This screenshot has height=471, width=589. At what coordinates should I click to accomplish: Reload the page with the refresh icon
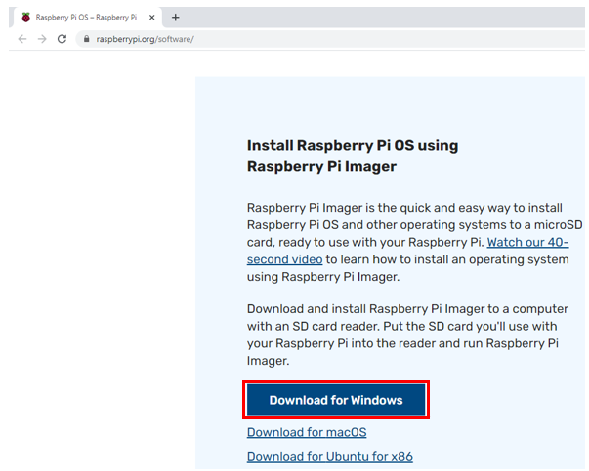coord(62,39)
